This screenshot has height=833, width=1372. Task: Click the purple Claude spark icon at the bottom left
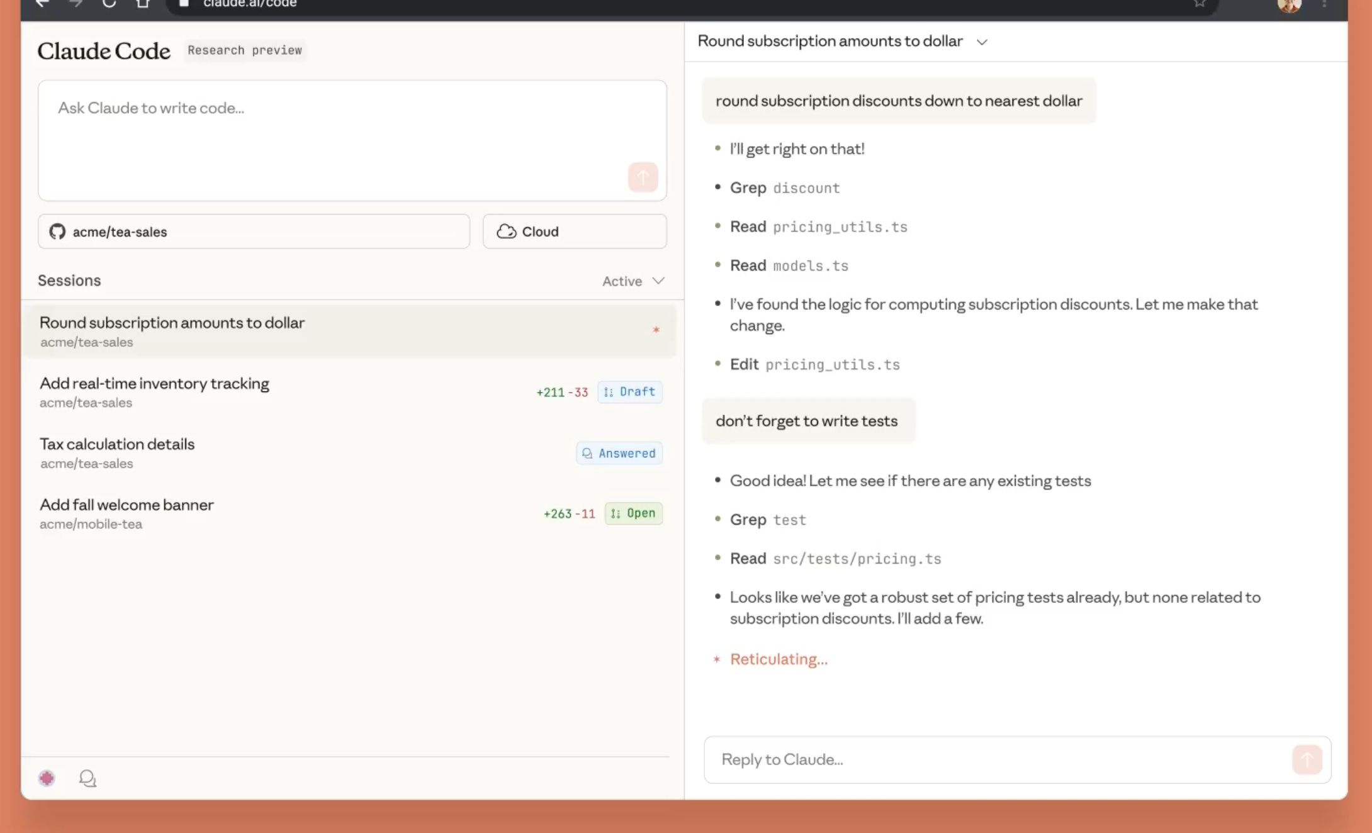tap(47, 778)
